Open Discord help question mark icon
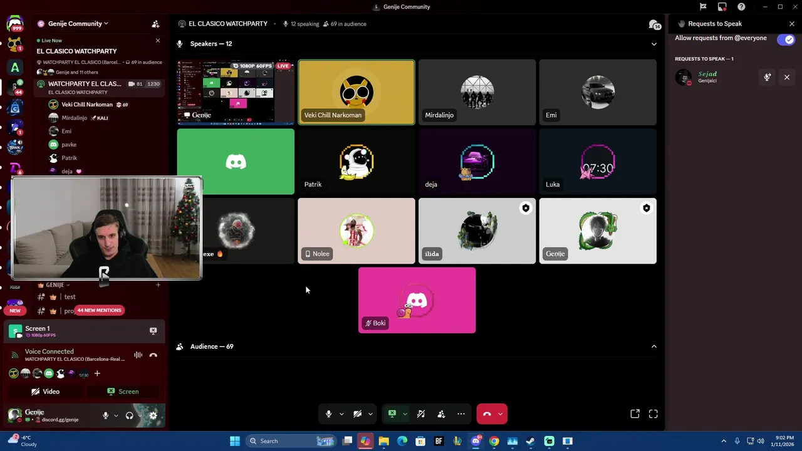 click(x=742, y=7)
